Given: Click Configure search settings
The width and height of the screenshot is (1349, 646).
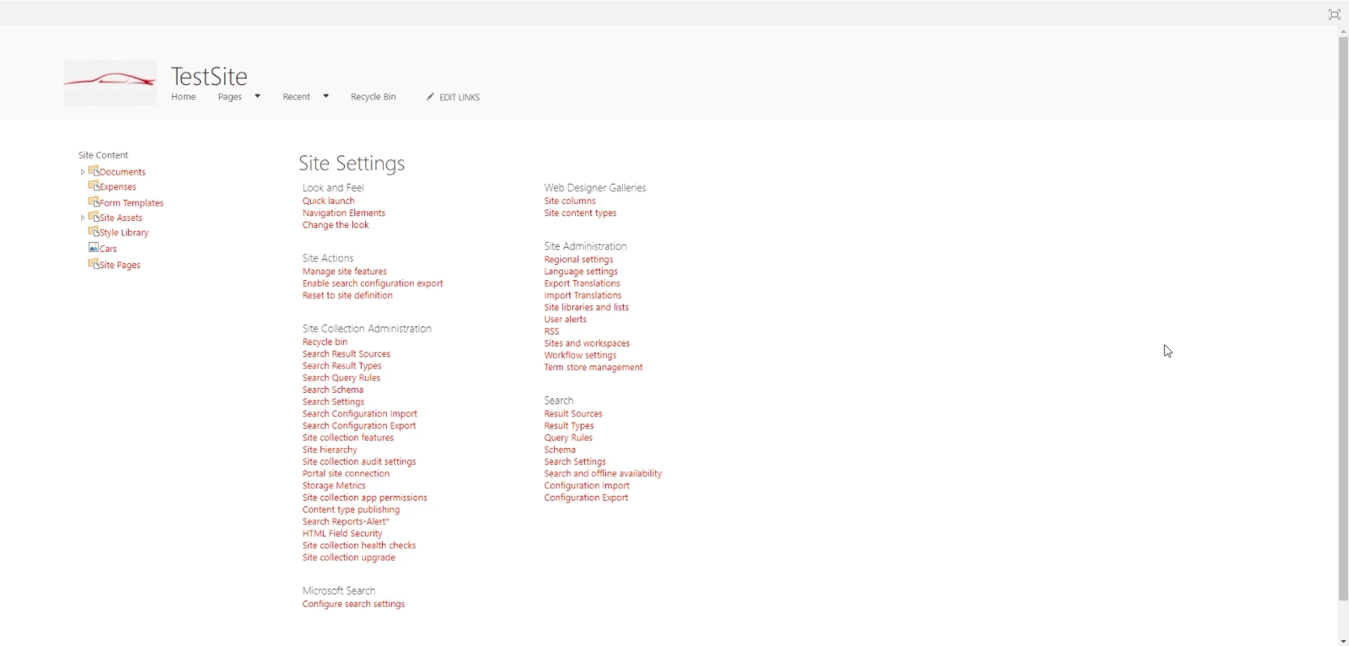Looking at the screenshot, I should tap(353, 604).
